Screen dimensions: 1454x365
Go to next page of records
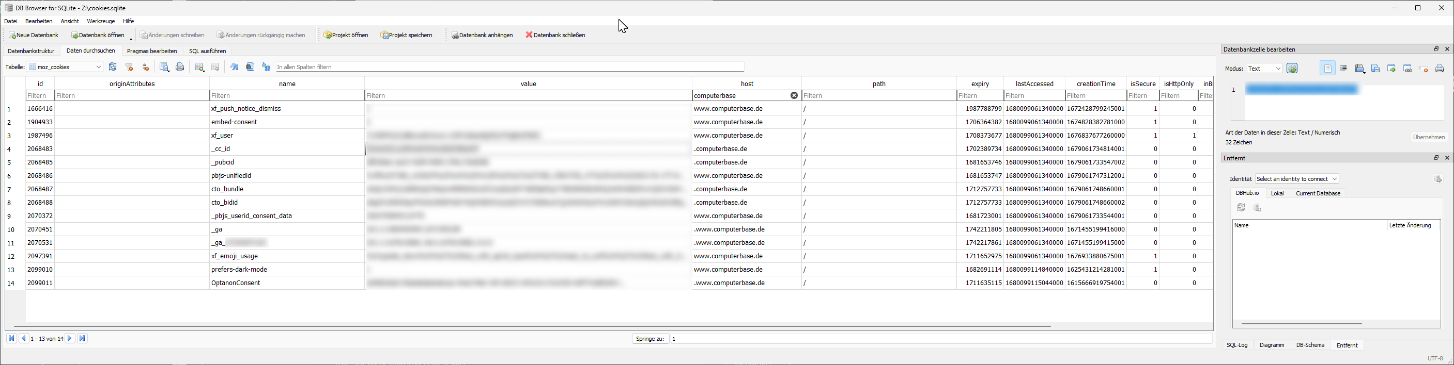pyautogui.click(x=70, y=339)
